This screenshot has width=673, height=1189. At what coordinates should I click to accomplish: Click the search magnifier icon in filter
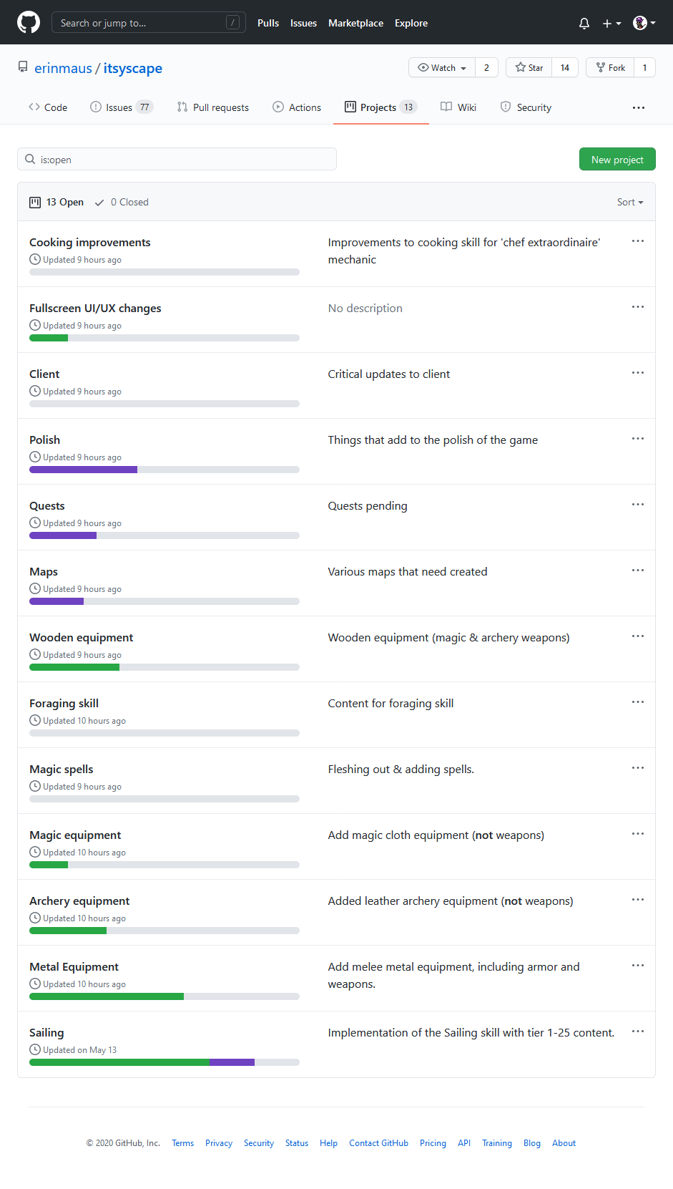click(x=30, y=159)
